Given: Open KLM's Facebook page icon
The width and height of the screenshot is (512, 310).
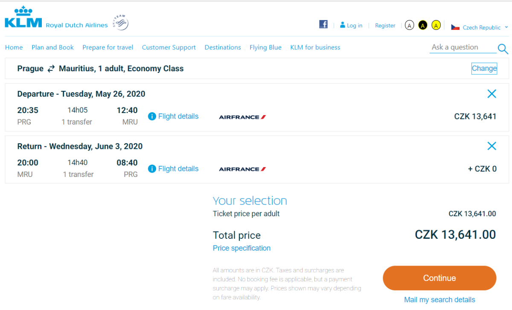Looking at the screenshot, I should 323,24.
